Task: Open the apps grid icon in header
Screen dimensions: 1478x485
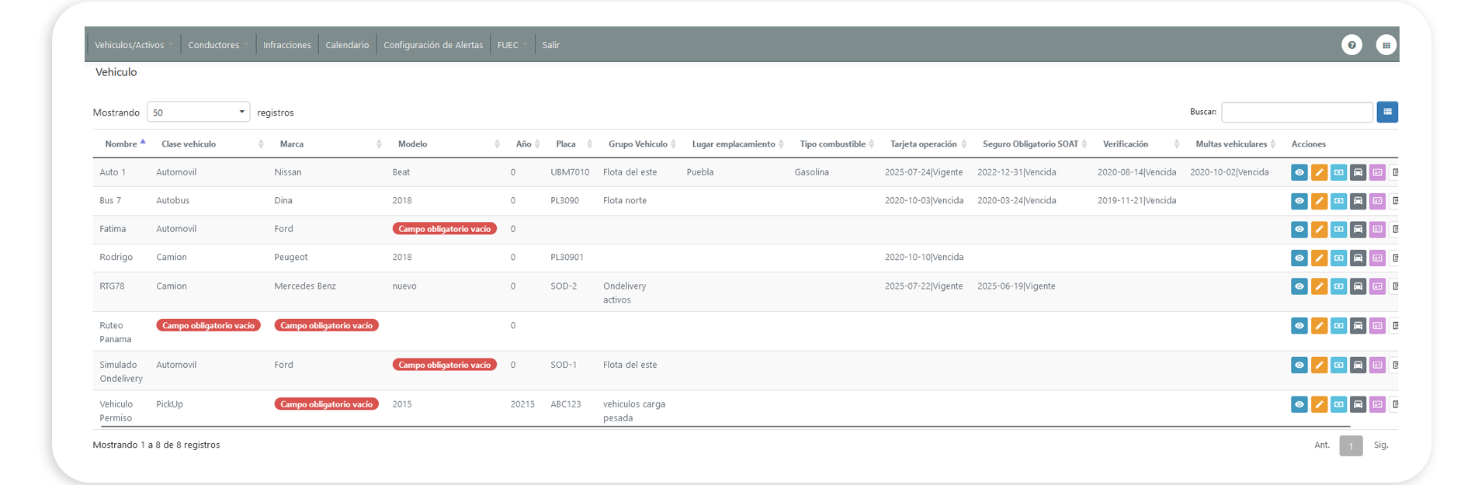Action: (1386, 45)
